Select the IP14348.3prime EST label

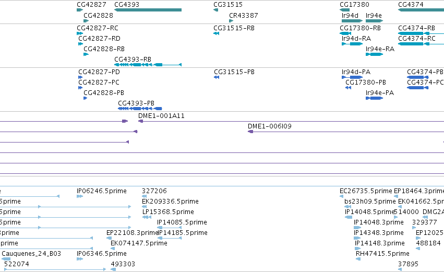tap(379, 233)
